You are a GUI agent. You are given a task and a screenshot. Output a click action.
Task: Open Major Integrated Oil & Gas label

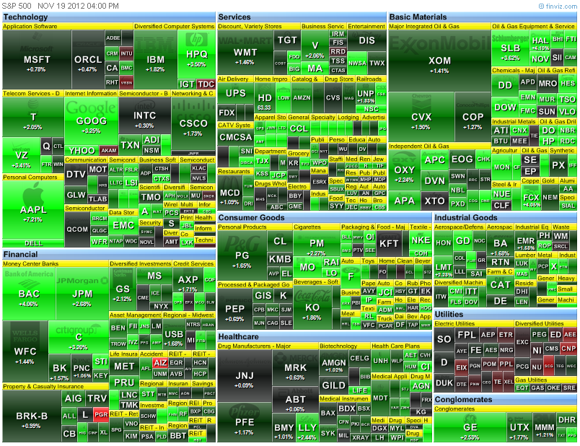point(424,26)
